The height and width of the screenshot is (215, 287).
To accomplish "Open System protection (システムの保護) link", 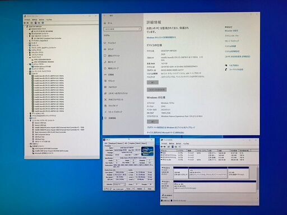I will [230, 46].
